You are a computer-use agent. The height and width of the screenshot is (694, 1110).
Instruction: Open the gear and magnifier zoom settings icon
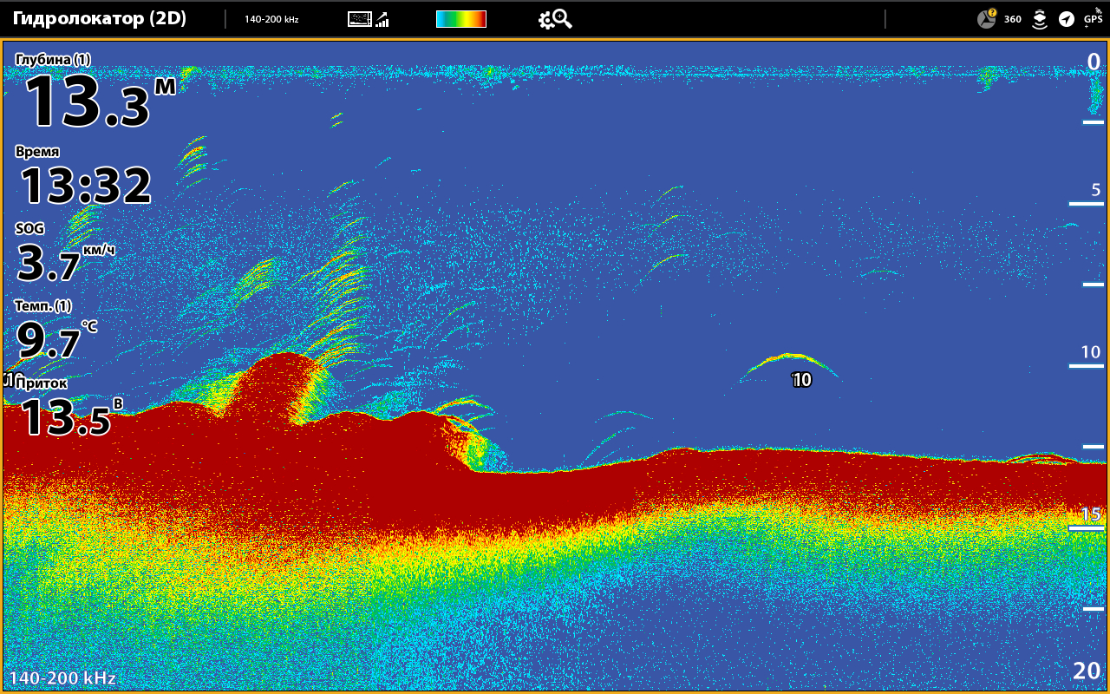coord(555,19)
